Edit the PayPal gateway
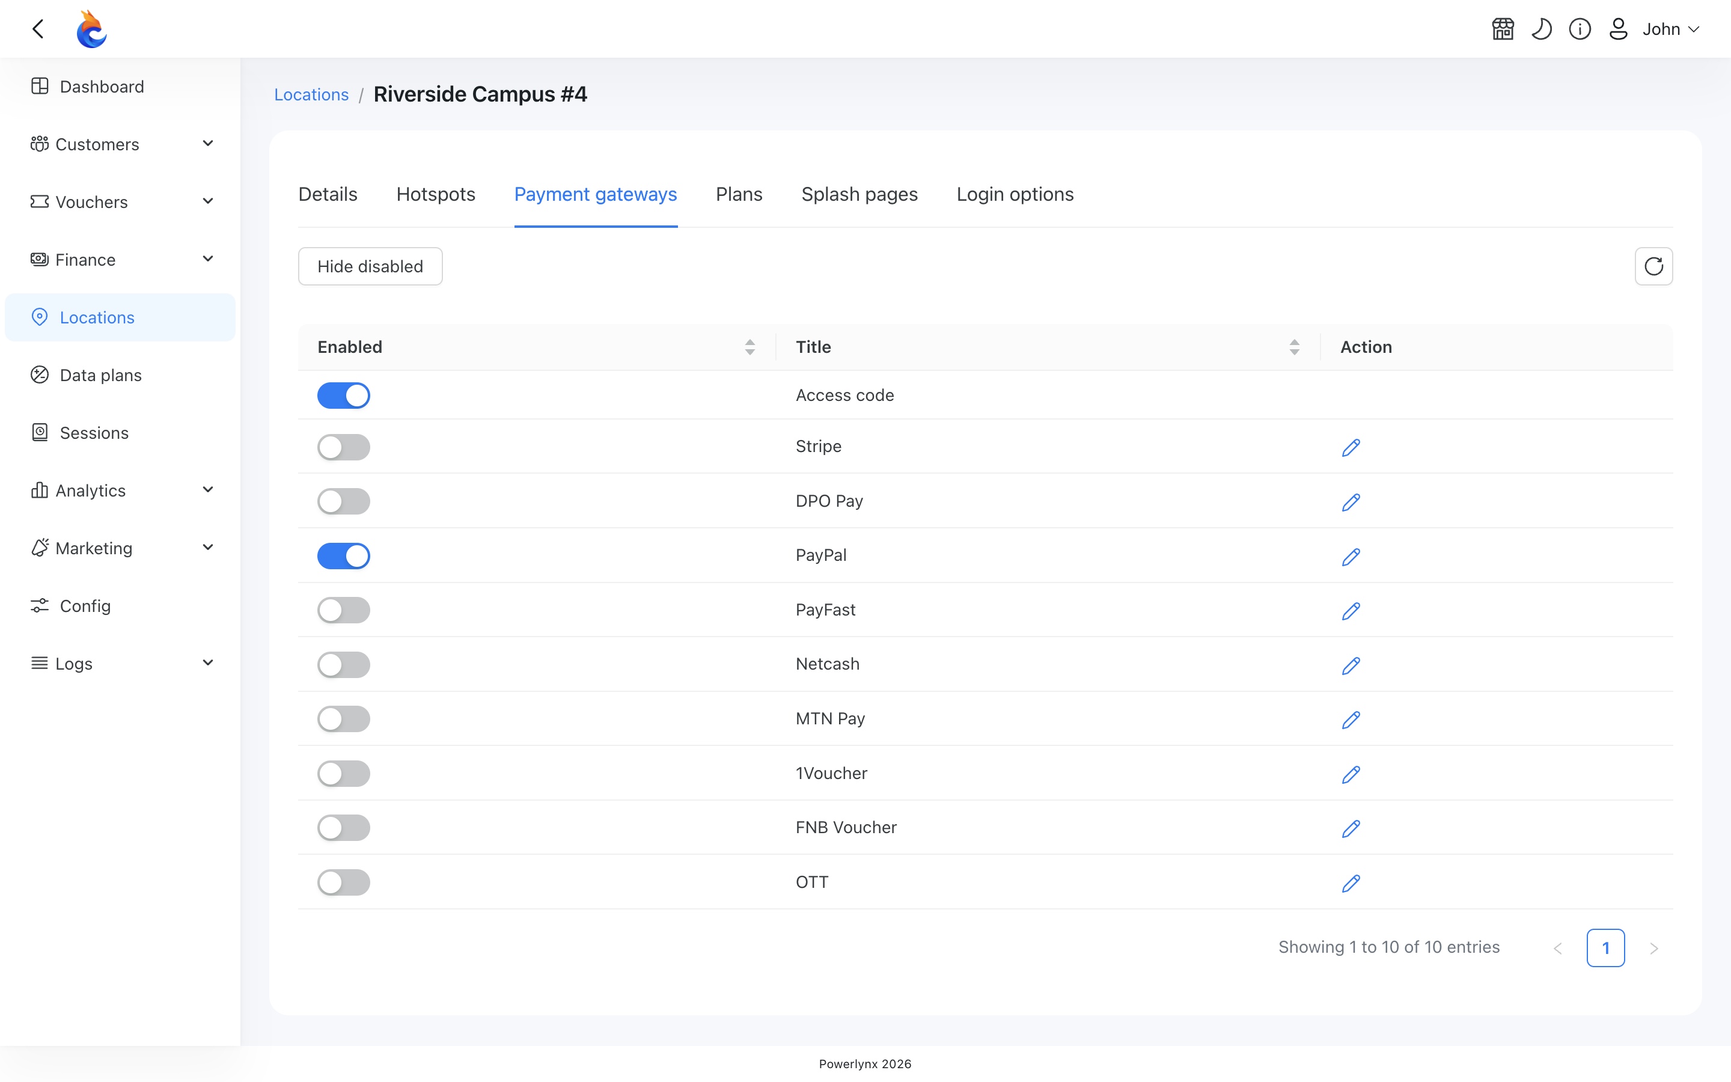This screenshot has height=1082, width=1731. click(1351, 556)
